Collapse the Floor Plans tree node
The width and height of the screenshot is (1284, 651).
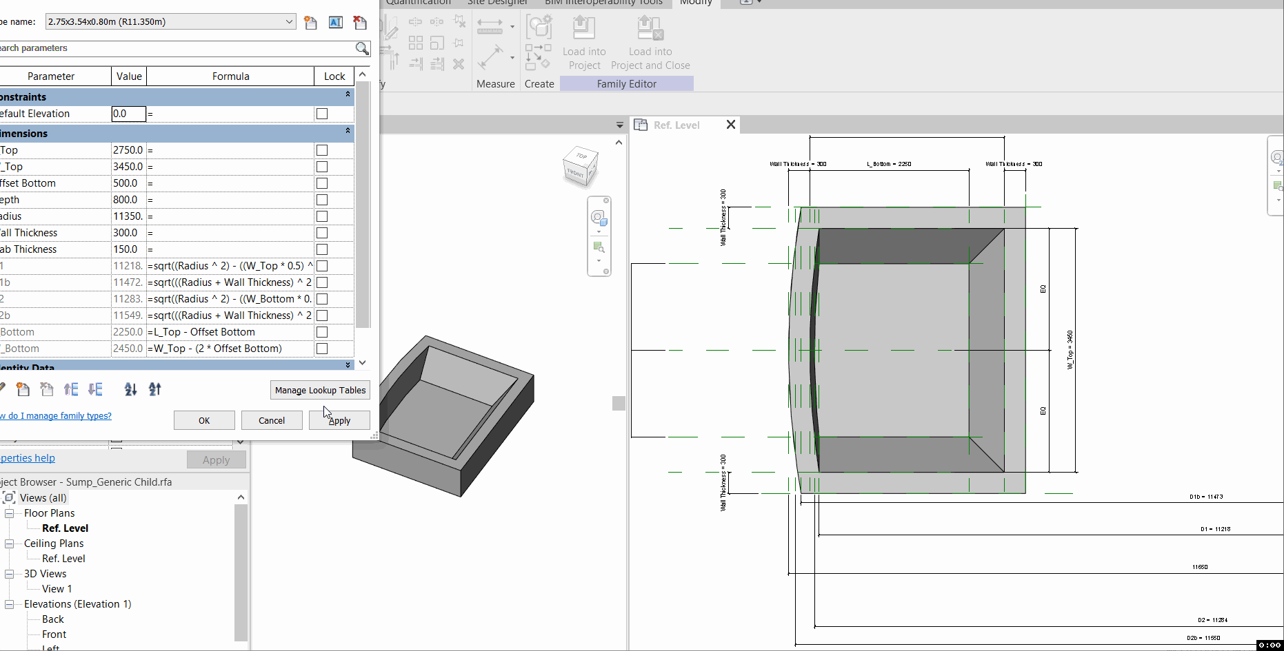10,513
